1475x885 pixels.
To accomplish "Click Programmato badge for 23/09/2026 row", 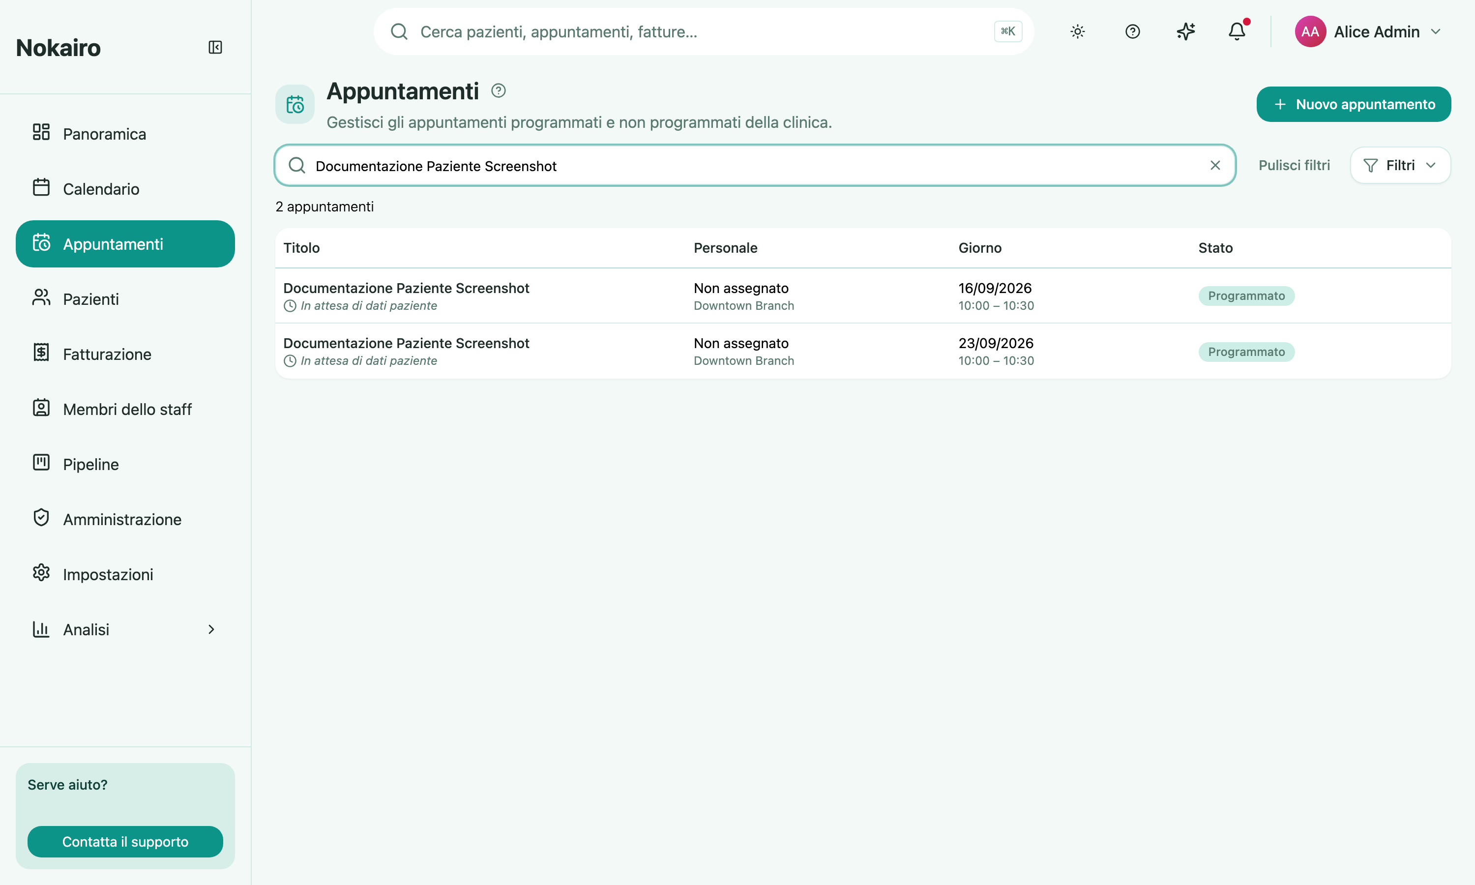I will coord(1246,352).
